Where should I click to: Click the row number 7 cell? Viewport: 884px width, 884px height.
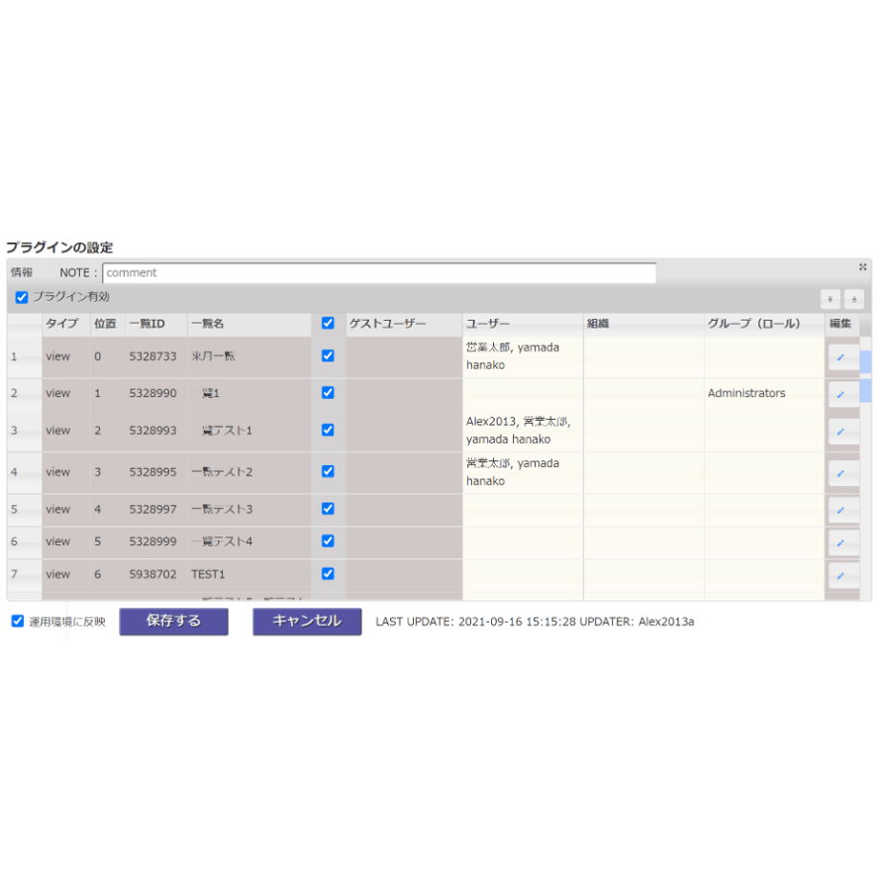pos(24,574)
